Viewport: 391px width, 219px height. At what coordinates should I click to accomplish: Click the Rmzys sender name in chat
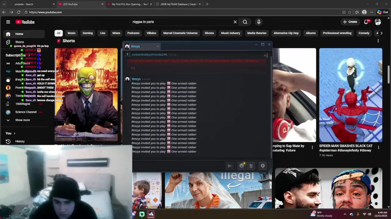click(x=136, y=79)
